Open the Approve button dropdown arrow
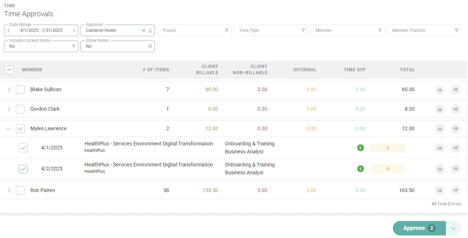The image size is (468, 238). click(454, 228)
